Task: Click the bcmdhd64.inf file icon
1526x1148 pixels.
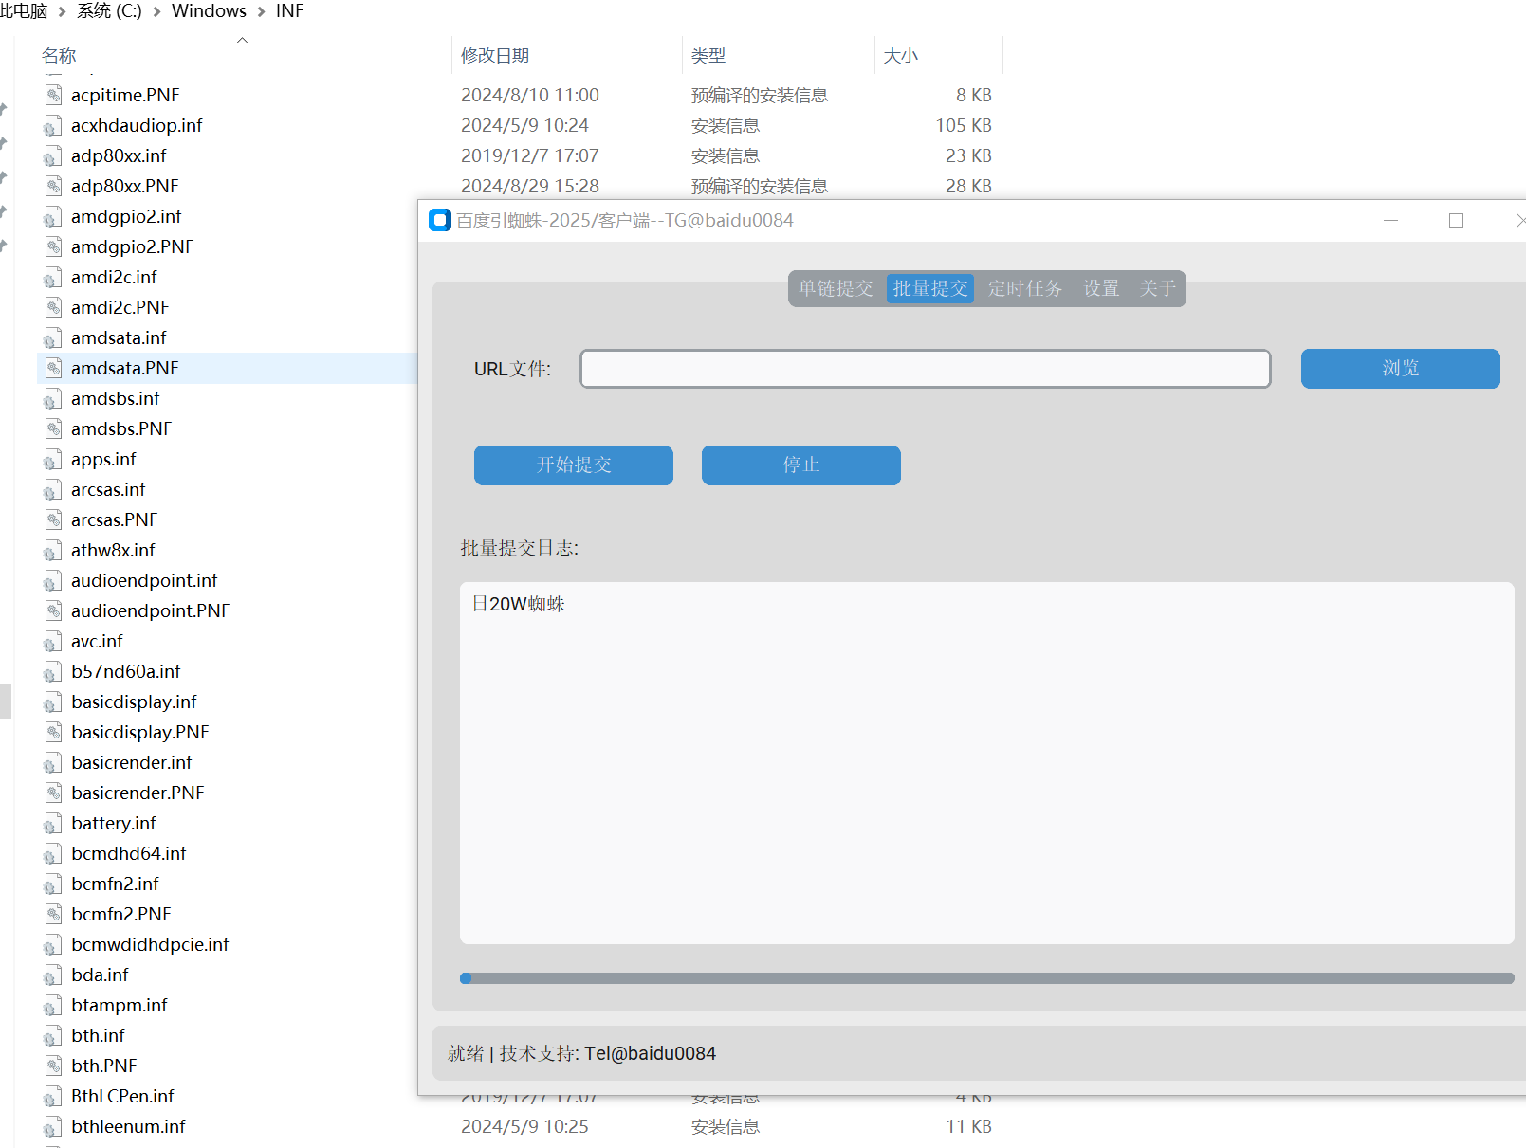Action: tap(53, 853)
